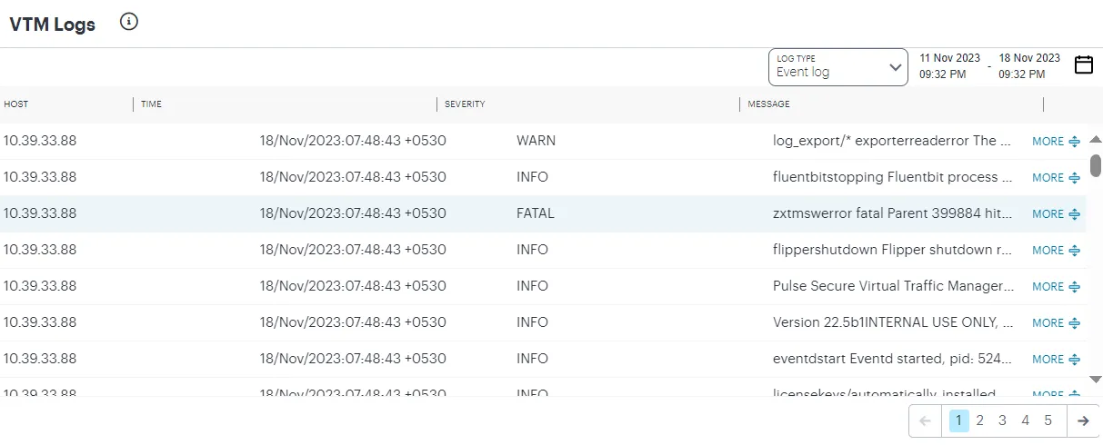
Task: Expand the FATAL zxtmswerror row
Action: click(x=1056, y=214)
